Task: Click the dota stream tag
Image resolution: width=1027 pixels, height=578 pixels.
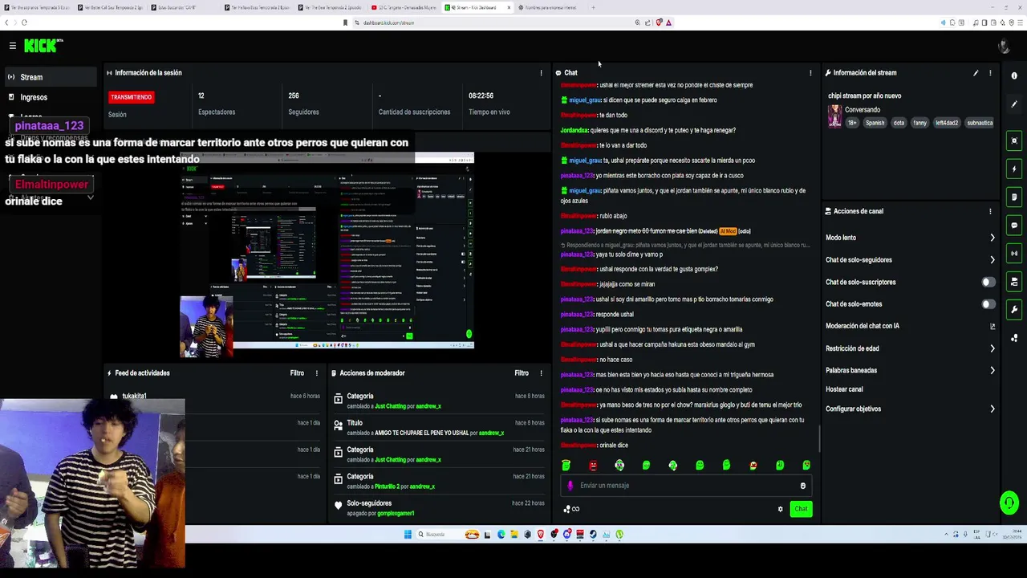Action: [x=899, y=123]
